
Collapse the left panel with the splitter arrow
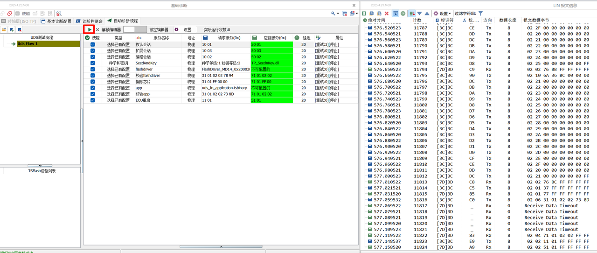(x=82, y=141)
